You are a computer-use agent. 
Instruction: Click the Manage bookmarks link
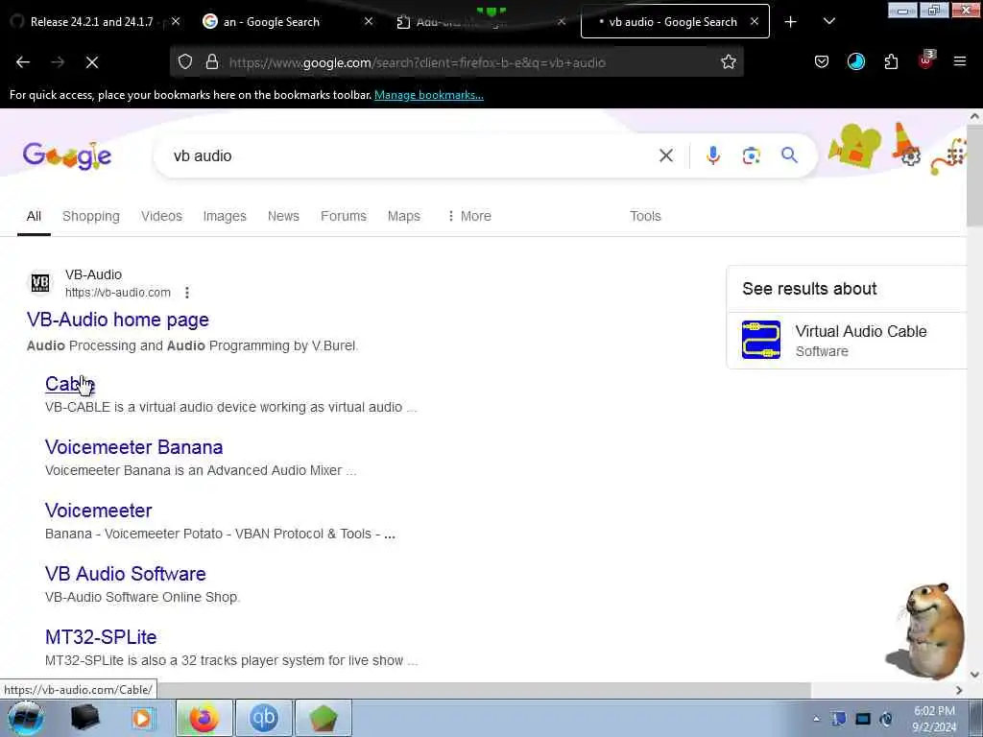point(429,95)
